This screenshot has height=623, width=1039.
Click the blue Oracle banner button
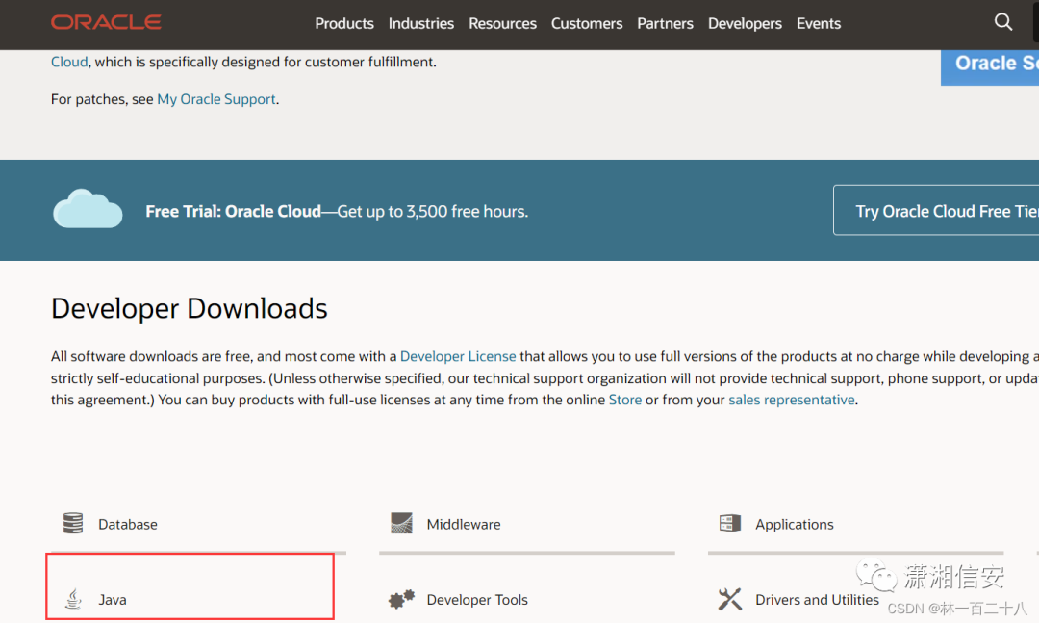tap(990, 67)
